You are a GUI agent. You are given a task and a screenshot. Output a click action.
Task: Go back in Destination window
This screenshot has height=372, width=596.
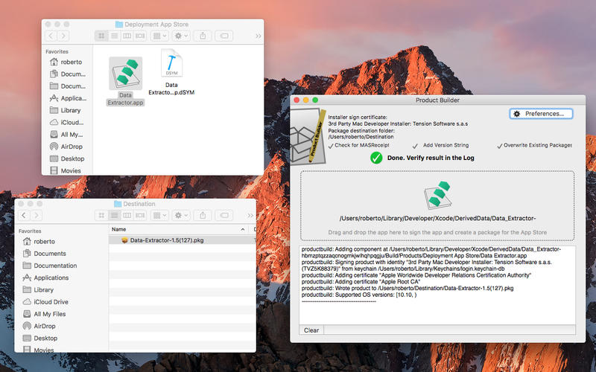click(24, 215)
